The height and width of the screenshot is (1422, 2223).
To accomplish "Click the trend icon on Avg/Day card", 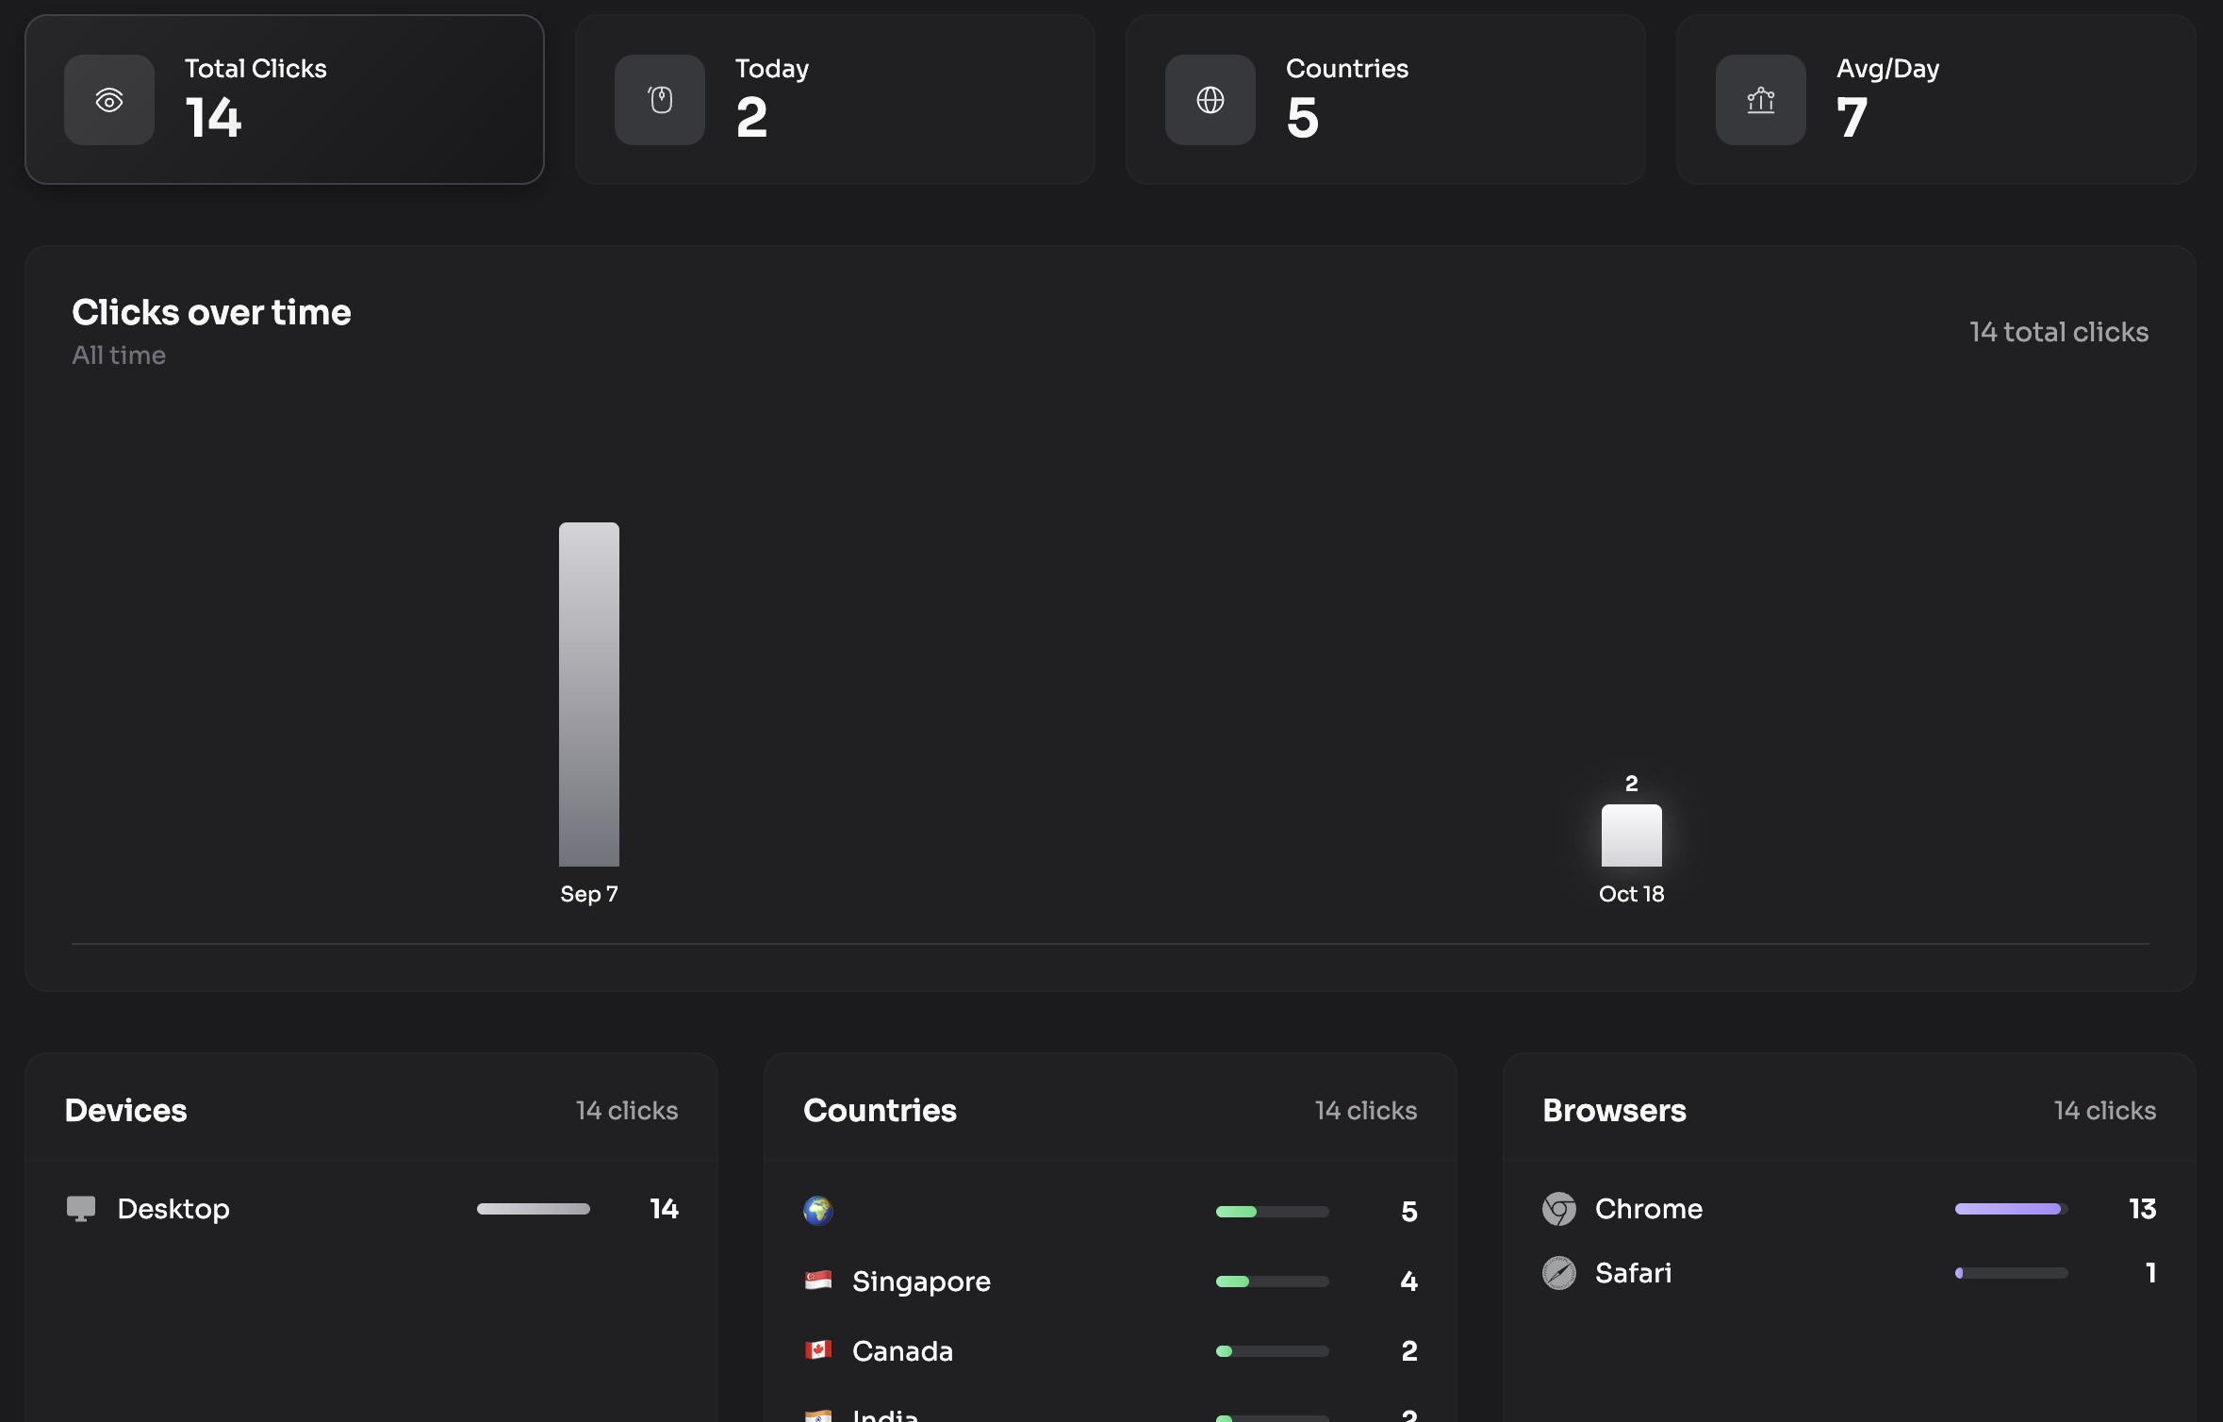I will point(1759,99).
